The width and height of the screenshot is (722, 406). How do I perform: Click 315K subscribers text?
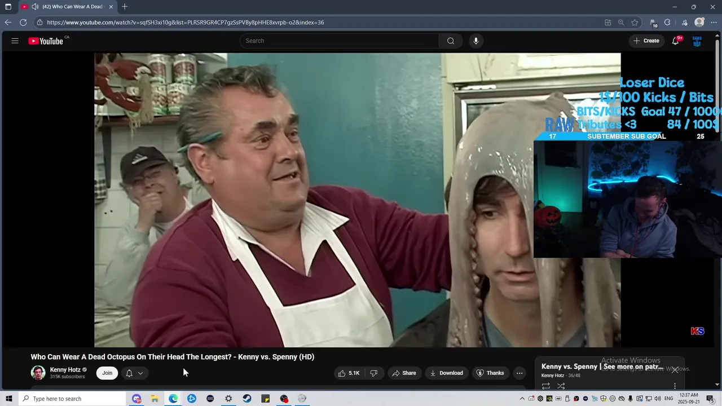67,377
